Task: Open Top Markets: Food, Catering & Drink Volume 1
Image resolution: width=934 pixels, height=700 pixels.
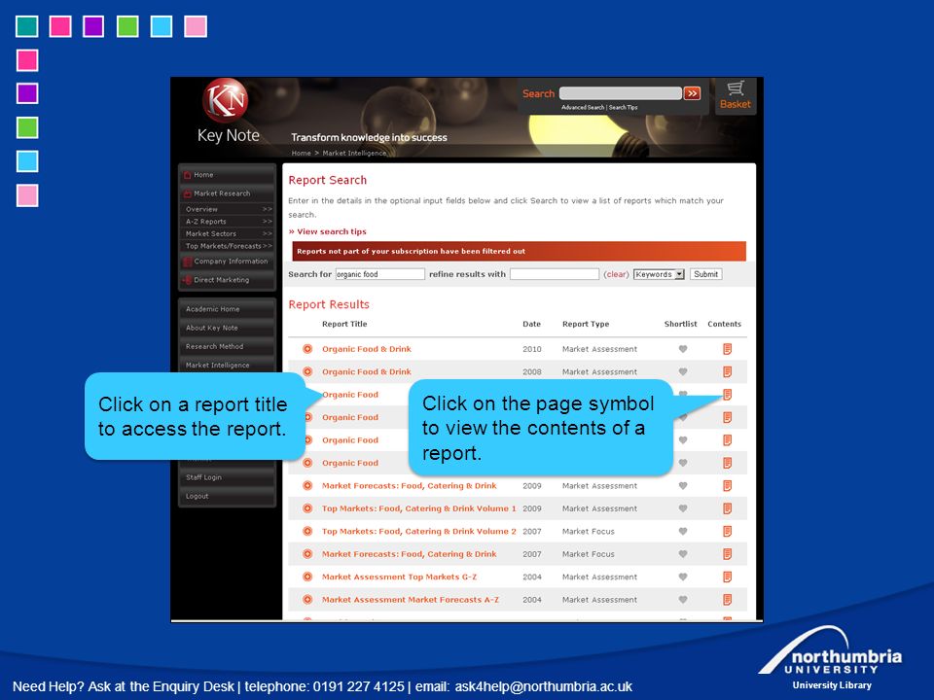Action: coord(418,508)
